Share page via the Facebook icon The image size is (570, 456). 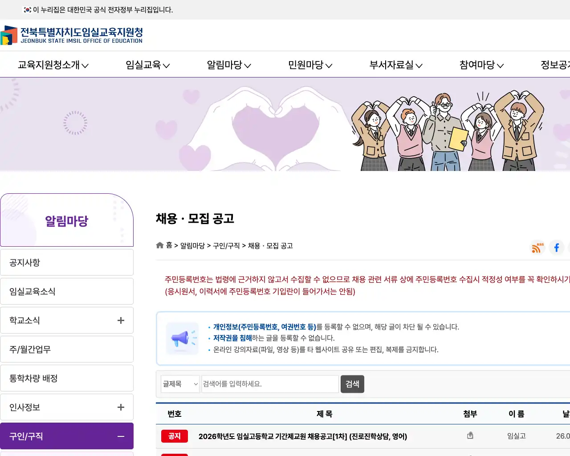556,248
